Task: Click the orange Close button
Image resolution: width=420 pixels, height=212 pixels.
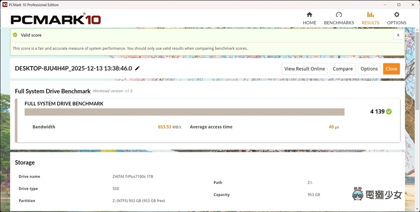Action: pyautogui.click(x=391, y=69)
